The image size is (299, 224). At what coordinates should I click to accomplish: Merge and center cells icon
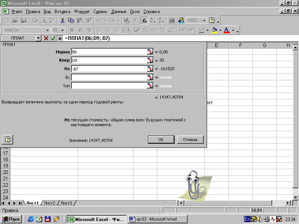(126, 30)
